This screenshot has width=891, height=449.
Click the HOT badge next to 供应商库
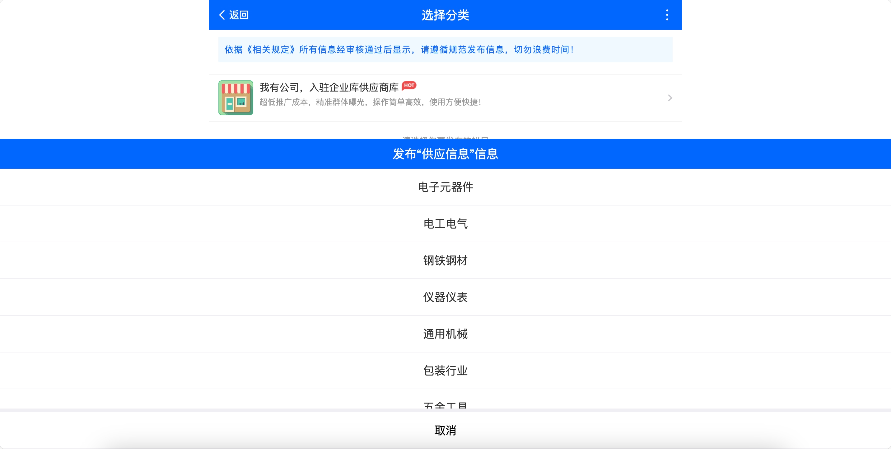click(409, 85)
